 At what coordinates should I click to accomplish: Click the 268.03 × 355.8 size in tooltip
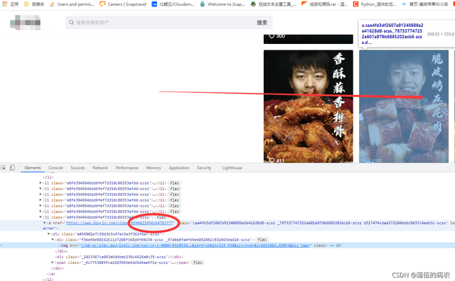click(x=441, y=34)
